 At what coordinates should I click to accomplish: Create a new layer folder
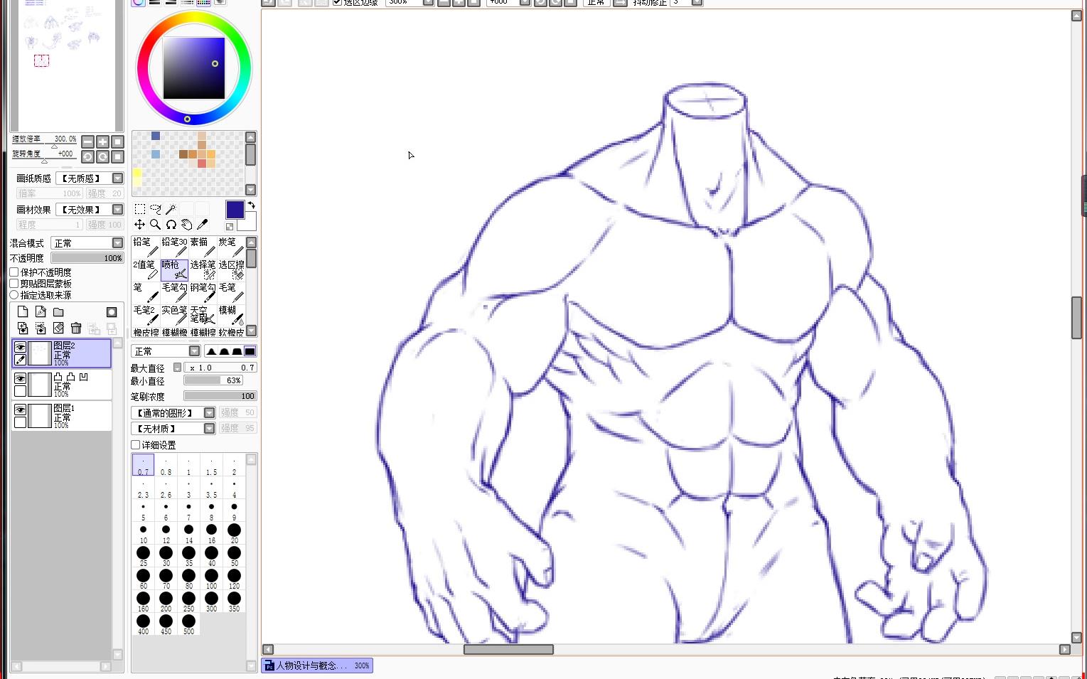[x=58, y=312]
